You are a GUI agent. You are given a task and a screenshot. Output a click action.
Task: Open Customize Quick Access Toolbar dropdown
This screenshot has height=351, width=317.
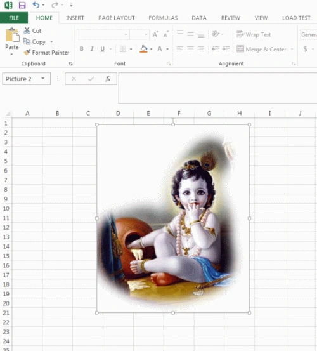(71, 5)
